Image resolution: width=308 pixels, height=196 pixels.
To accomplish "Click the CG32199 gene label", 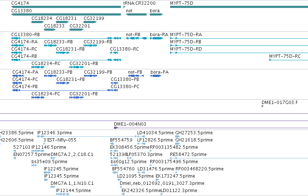I will [94, 18].
